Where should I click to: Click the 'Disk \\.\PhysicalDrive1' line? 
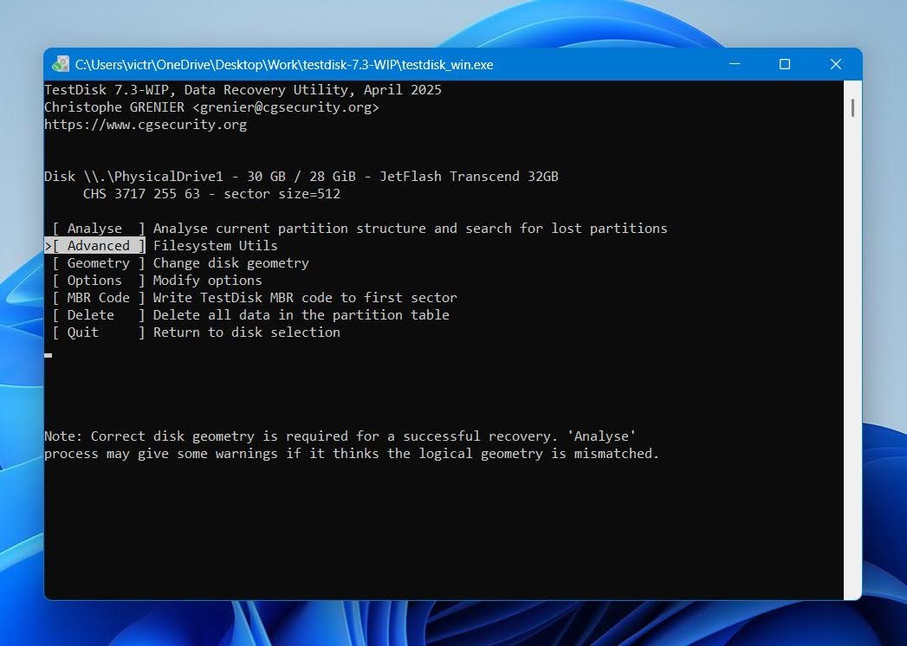click(x=301, y=177)
